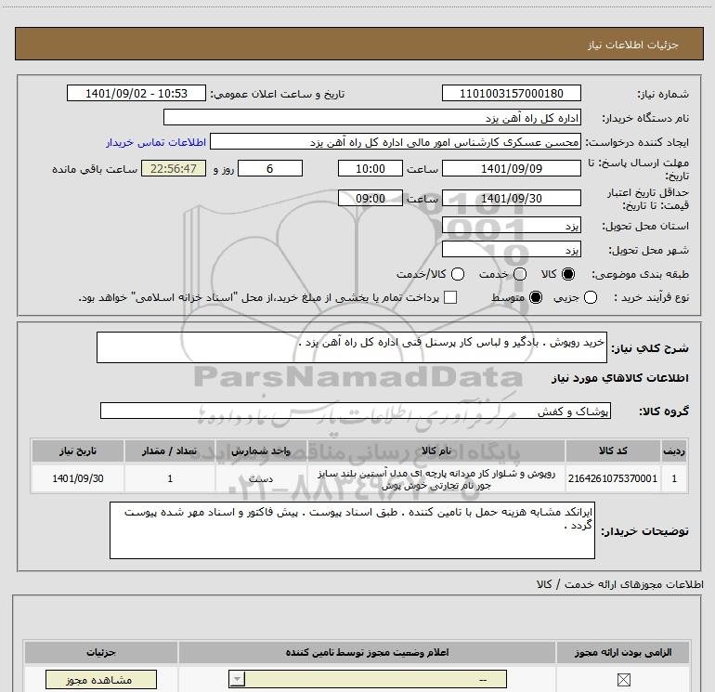Select the کالا/خدمت radio button

tap(458, 274)
